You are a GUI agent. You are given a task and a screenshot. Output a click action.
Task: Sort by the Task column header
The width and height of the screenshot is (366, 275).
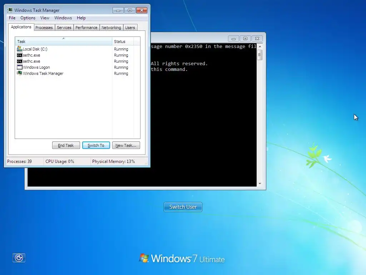coord(64,42)
